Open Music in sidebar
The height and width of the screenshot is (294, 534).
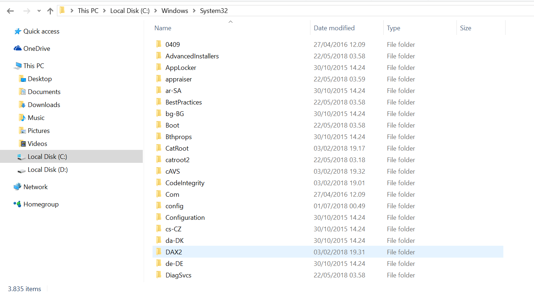pyautogui.click(x=36, y=118)
